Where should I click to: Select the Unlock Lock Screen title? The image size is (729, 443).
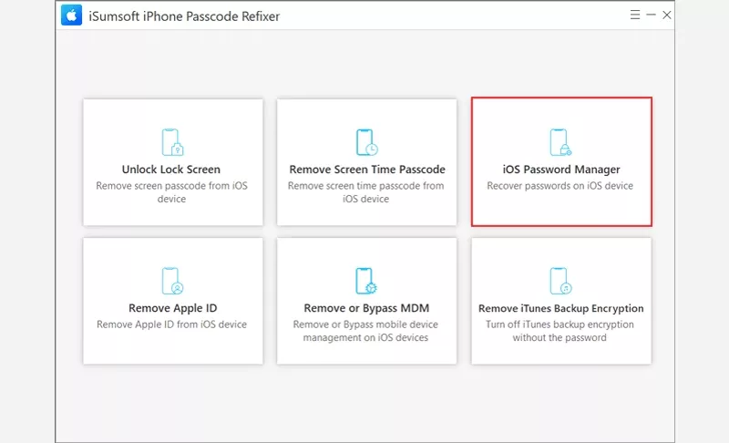click(171, 170)
